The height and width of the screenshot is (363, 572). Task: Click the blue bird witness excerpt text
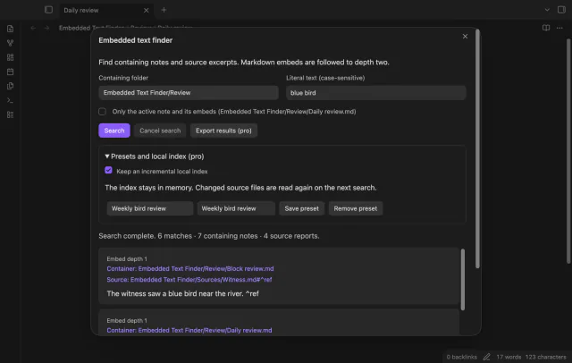coord(182,293)
